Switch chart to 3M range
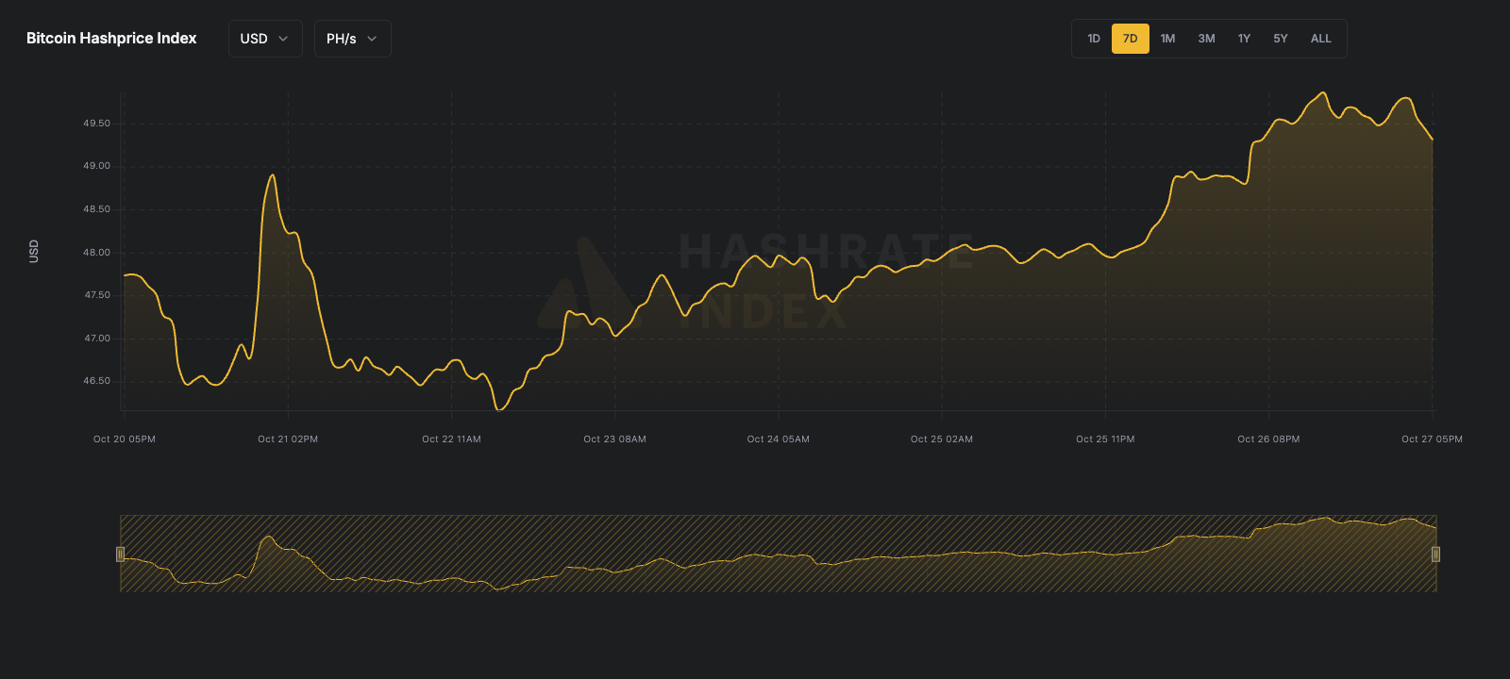This screenshot has height=679, width=1510. (1206, 39)
